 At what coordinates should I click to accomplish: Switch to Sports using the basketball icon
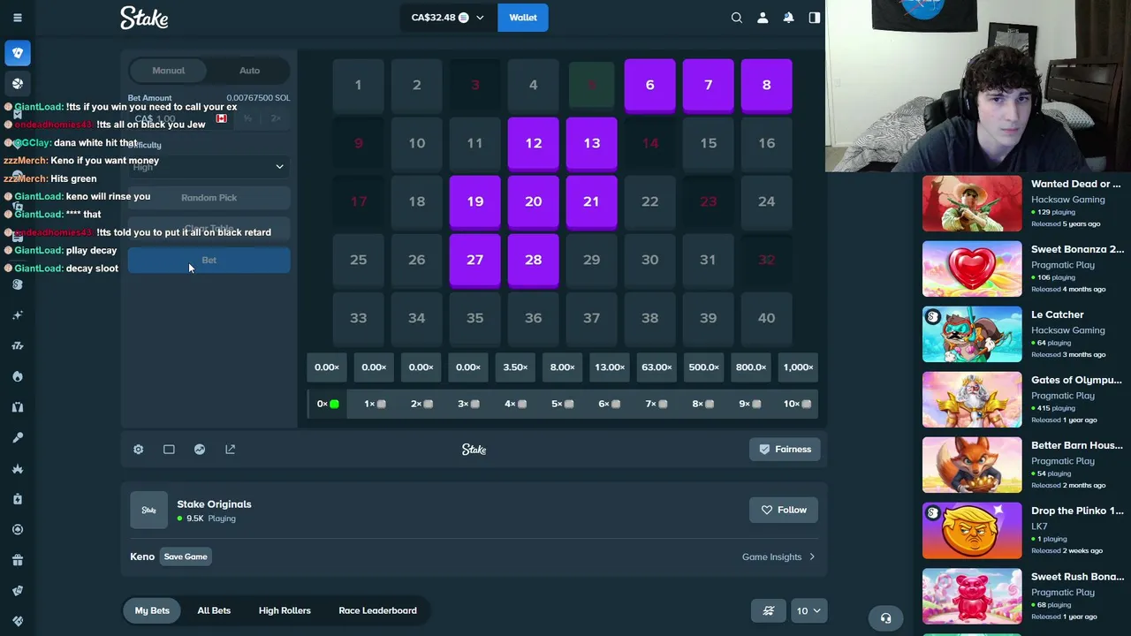coord(18,84)
